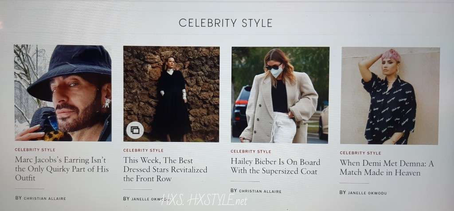The width and height of the screenshot is (454, 211).
Task: Open the gallery icon on the front row photo
Action: point(135,130)
